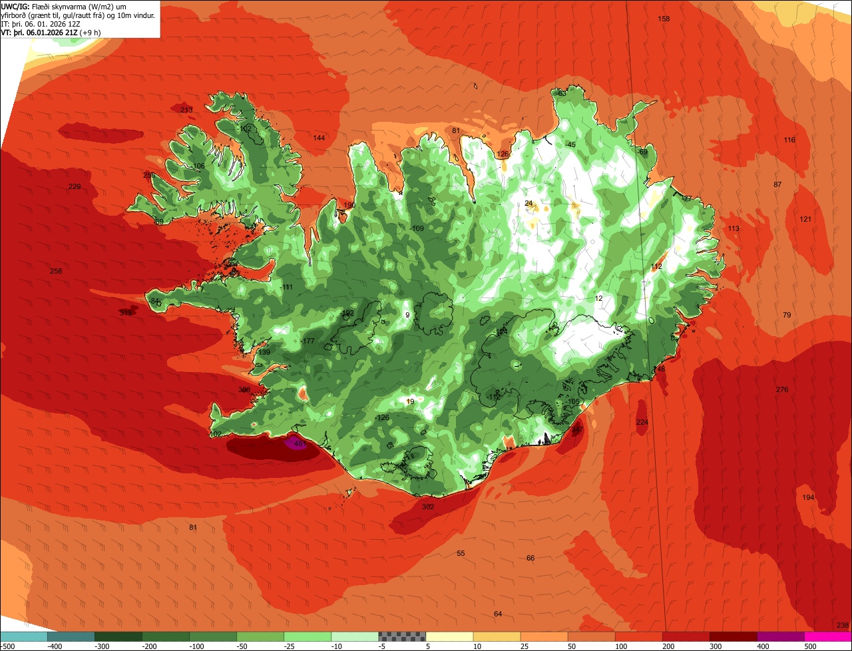Viewport: 852px width, 651px height.
Task: Select the -25 to -10 light green swatch
Action: pyautogui.click(x=308, y=636)
